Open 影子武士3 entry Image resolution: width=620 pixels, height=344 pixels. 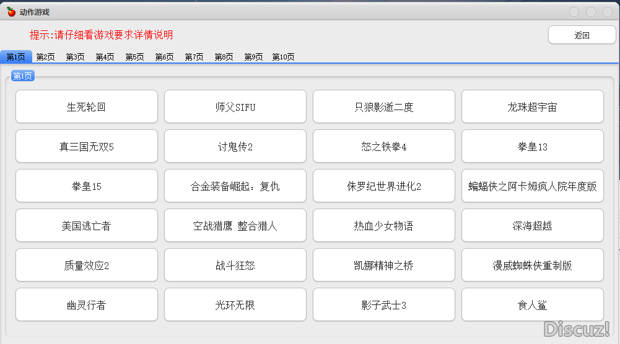pyautogui.click(x=384, y=304)
